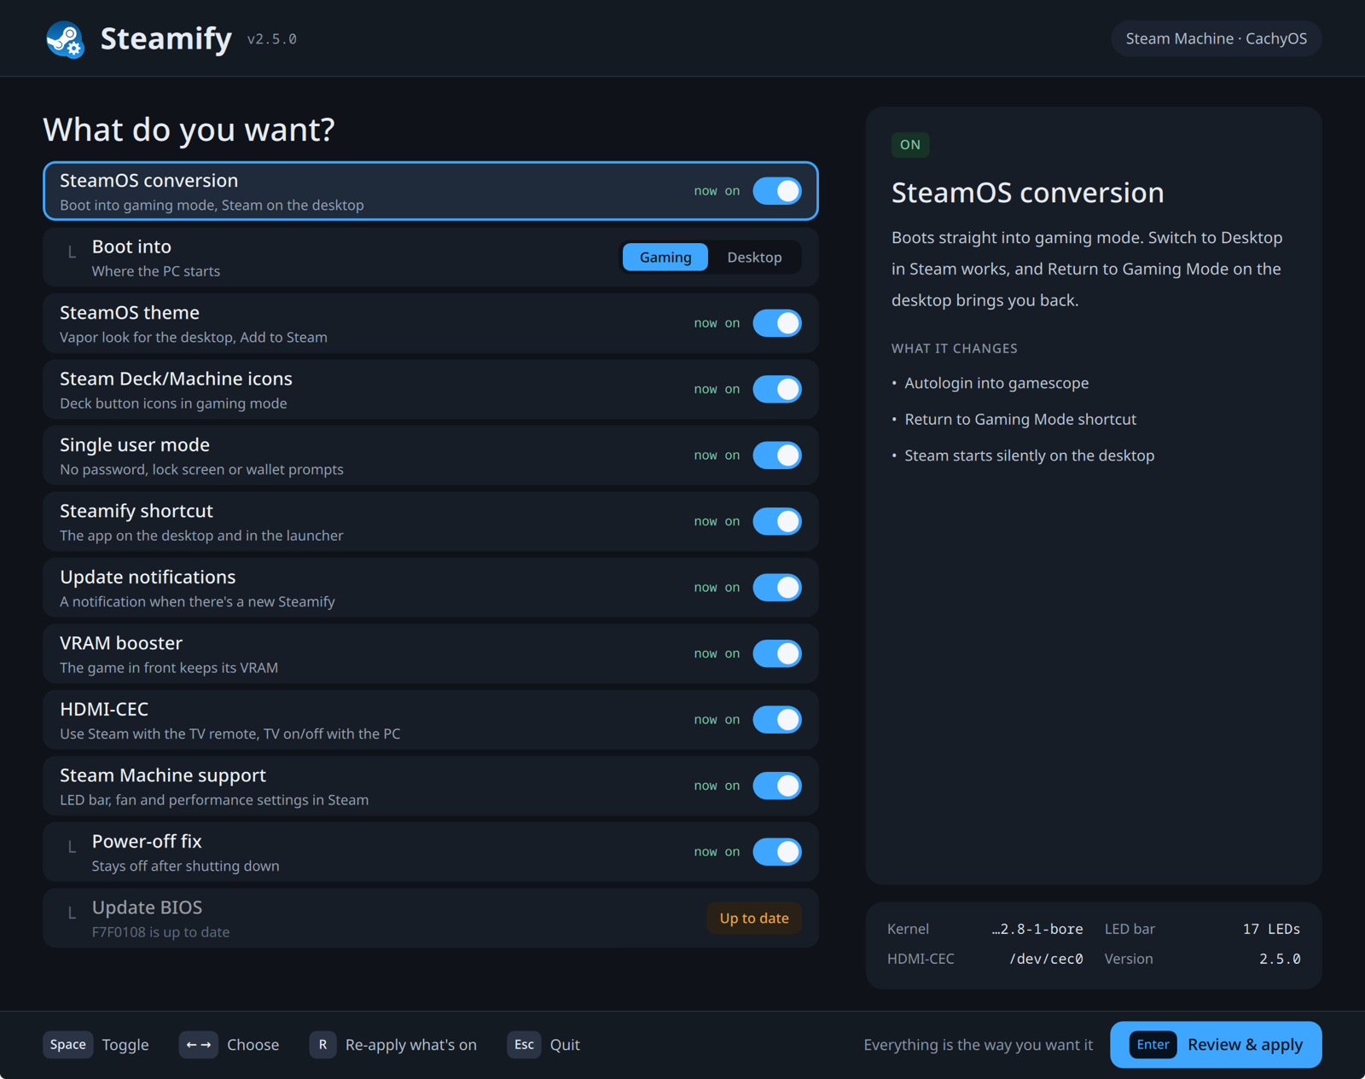Toggle the SteamOS theme switch

(x=777, y=323)
